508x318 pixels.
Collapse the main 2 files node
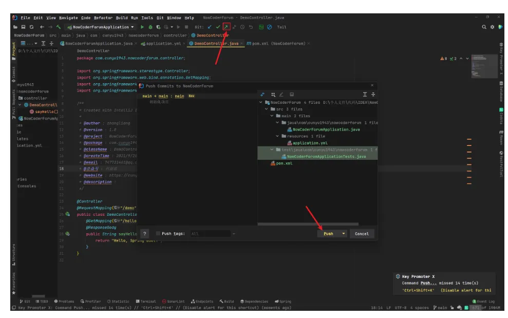pos(272,116)
